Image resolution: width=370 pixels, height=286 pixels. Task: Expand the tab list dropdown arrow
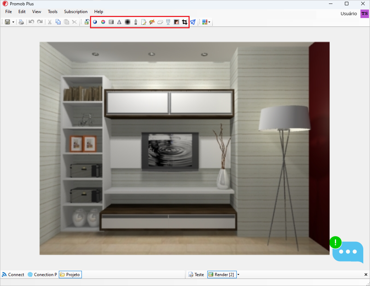(x=238, y=274)
